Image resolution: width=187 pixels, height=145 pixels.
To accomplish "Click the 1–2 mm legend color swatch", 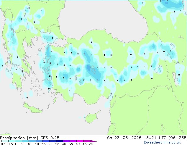I will tap(19, 141).
